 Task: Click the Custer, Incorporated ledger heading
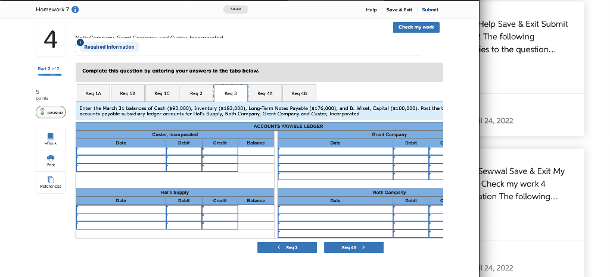click(x=175, y=134)
